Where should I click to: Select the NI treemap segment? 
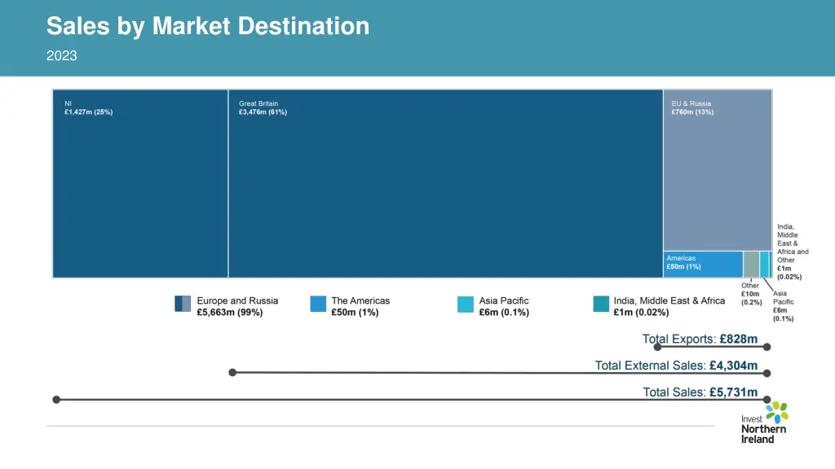coord(139,183)
